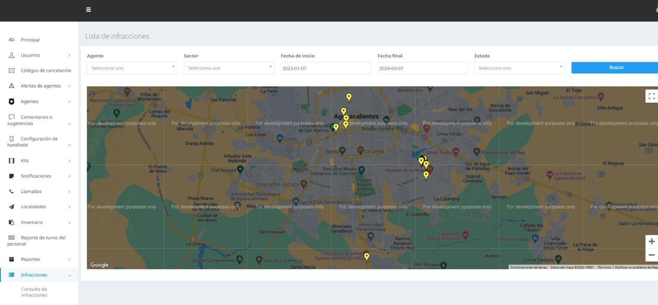
Task: Expand the Llamadas submenu chevron
Action: click(x=69, y=192)
